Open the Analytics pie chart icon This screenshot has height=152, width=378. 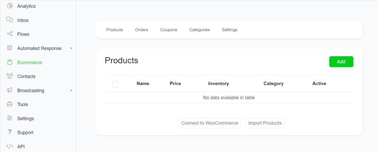tap(10, 6)
